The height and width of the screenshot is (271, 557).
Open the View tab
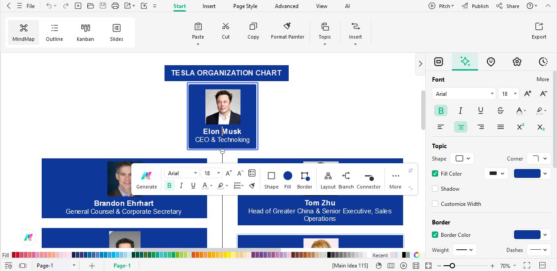[x=322, y=6]
